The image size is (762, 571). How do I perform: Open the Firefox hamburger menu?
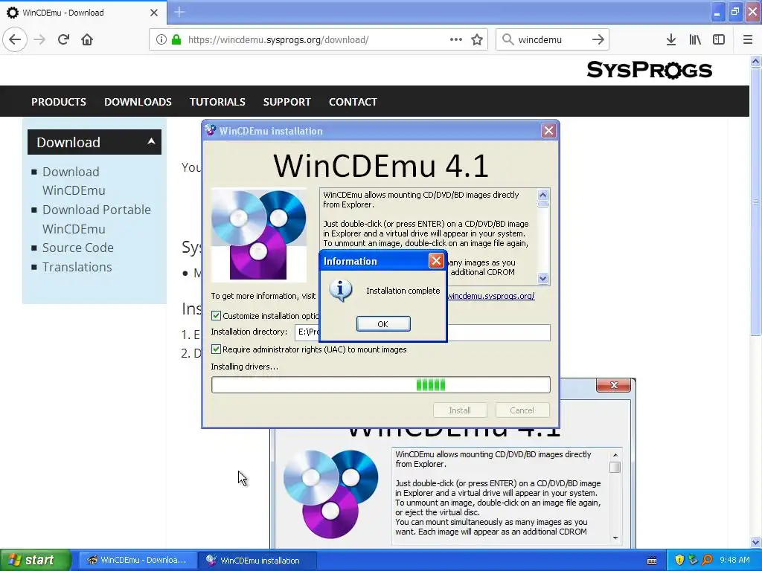748,39
